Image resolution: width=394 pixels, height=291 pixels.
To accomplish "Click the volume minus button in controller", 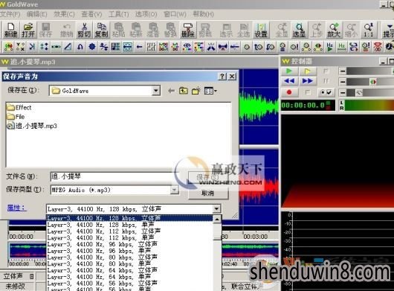I will [x=343, y=71].
